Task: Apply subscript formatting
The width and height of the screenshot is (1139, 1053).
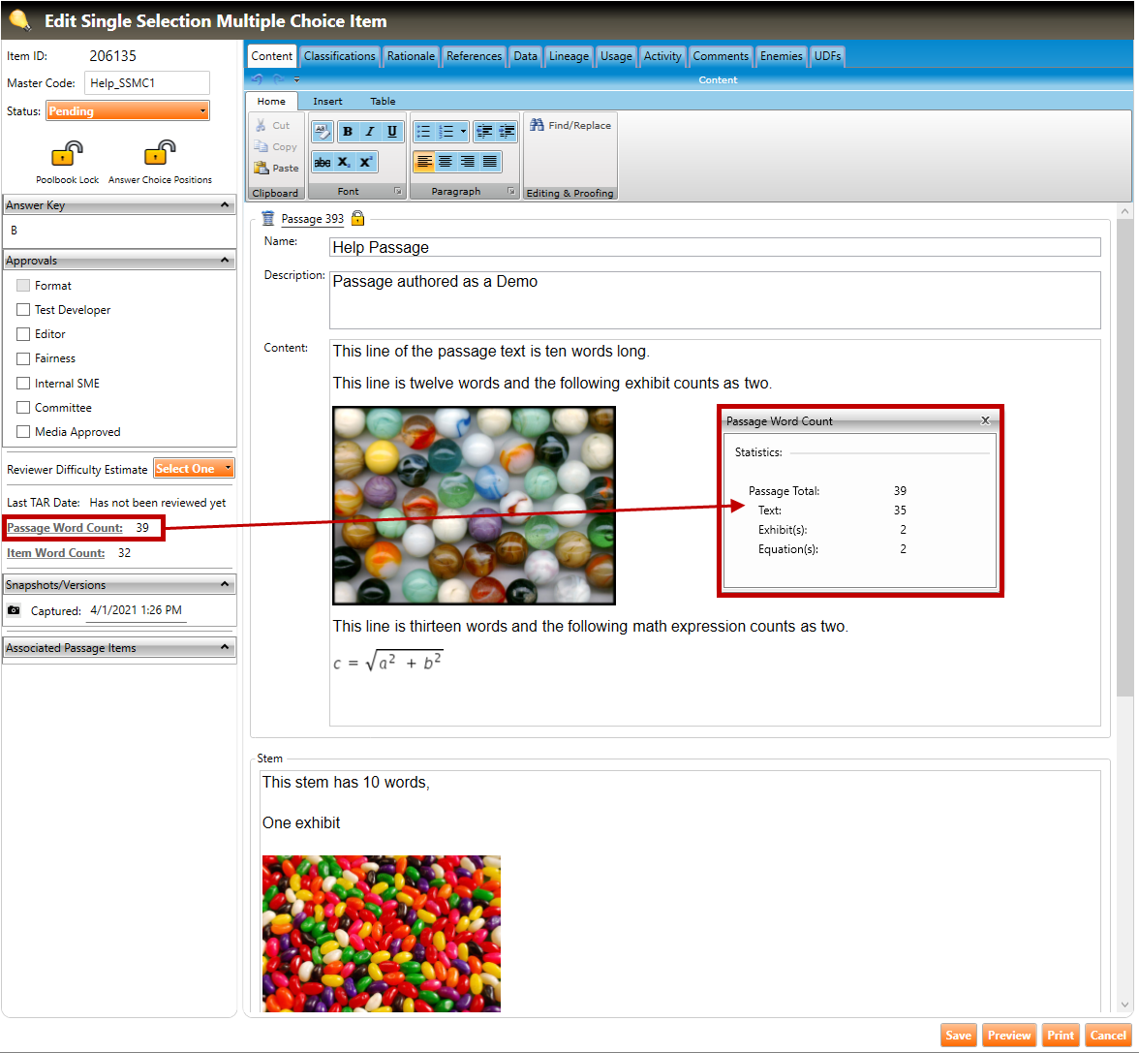Action: (x=345, y=163)
